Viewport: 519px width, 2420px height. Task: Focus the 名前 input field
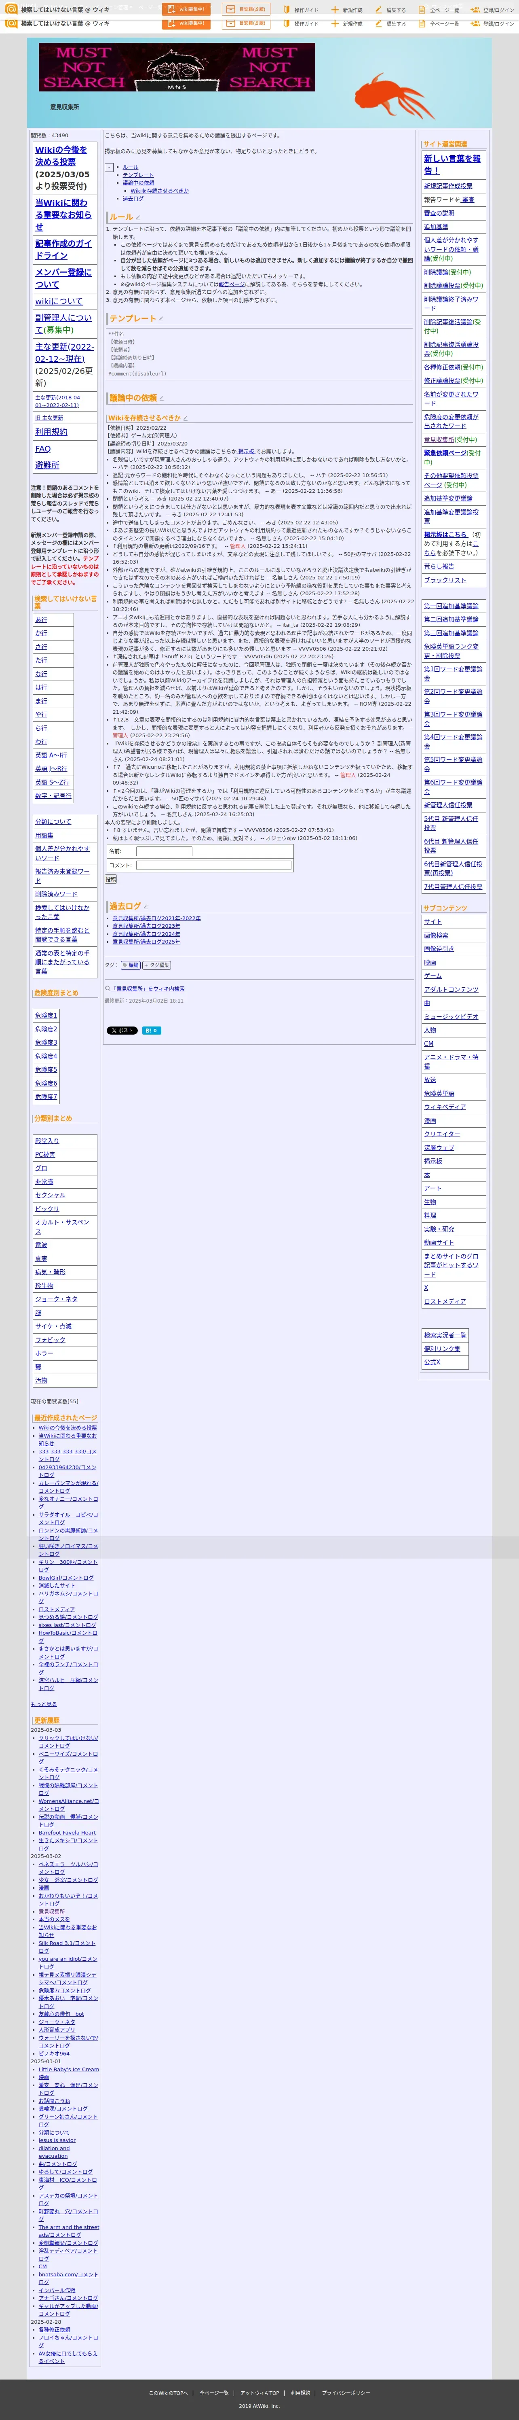pyautogui.click(x=163, y=851)
